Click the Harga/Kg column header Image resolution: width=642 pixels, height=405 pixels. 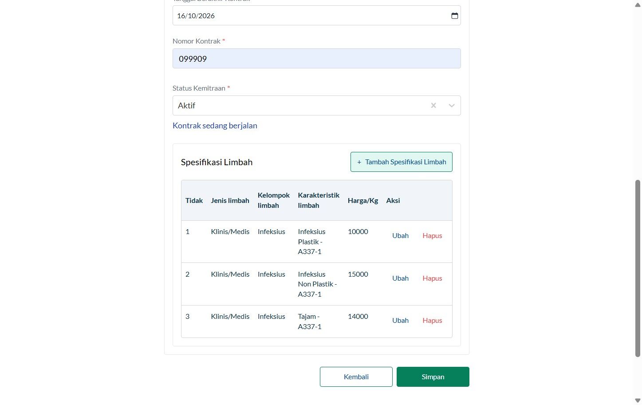coord(363,201)
